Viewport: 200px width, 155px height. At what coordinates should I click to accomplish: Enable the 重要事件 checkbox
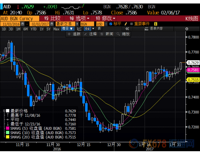tap(131, 24)
